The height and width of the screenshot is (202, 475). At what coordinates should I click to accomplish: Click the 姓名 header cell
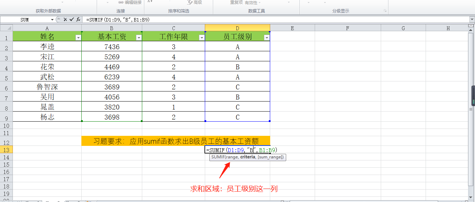47,36
